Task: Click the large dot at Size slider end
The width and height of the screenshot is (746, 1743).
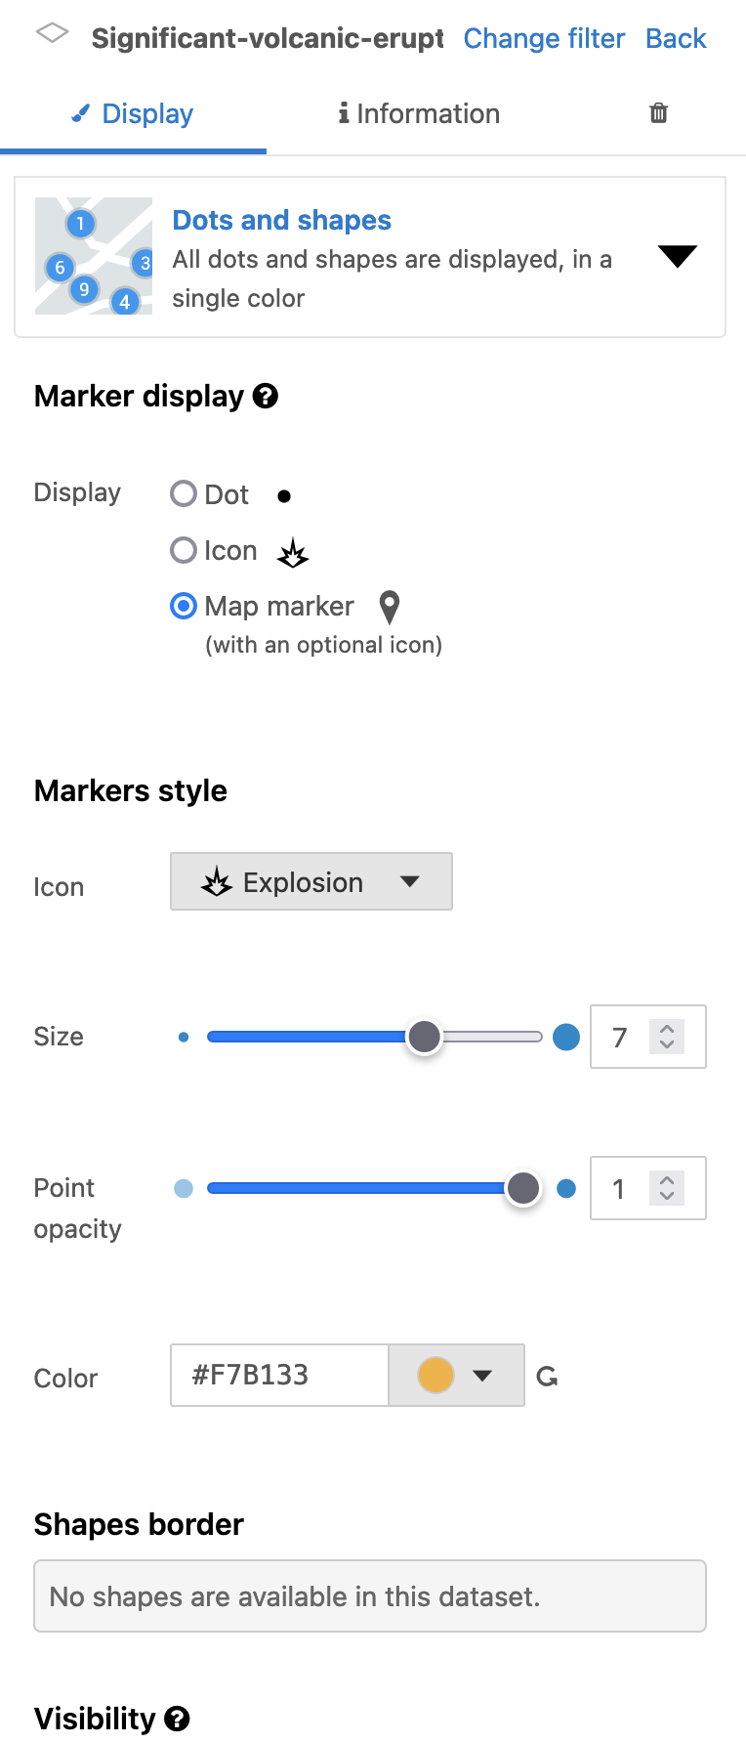Action: [x=566, y=1037]
